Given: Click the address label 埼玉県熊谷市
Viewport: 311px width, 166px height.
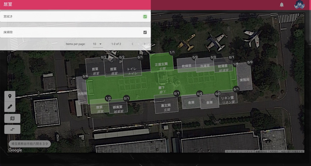Looking at the screenshot, I should pyautogui.click(x=29, y=144).
